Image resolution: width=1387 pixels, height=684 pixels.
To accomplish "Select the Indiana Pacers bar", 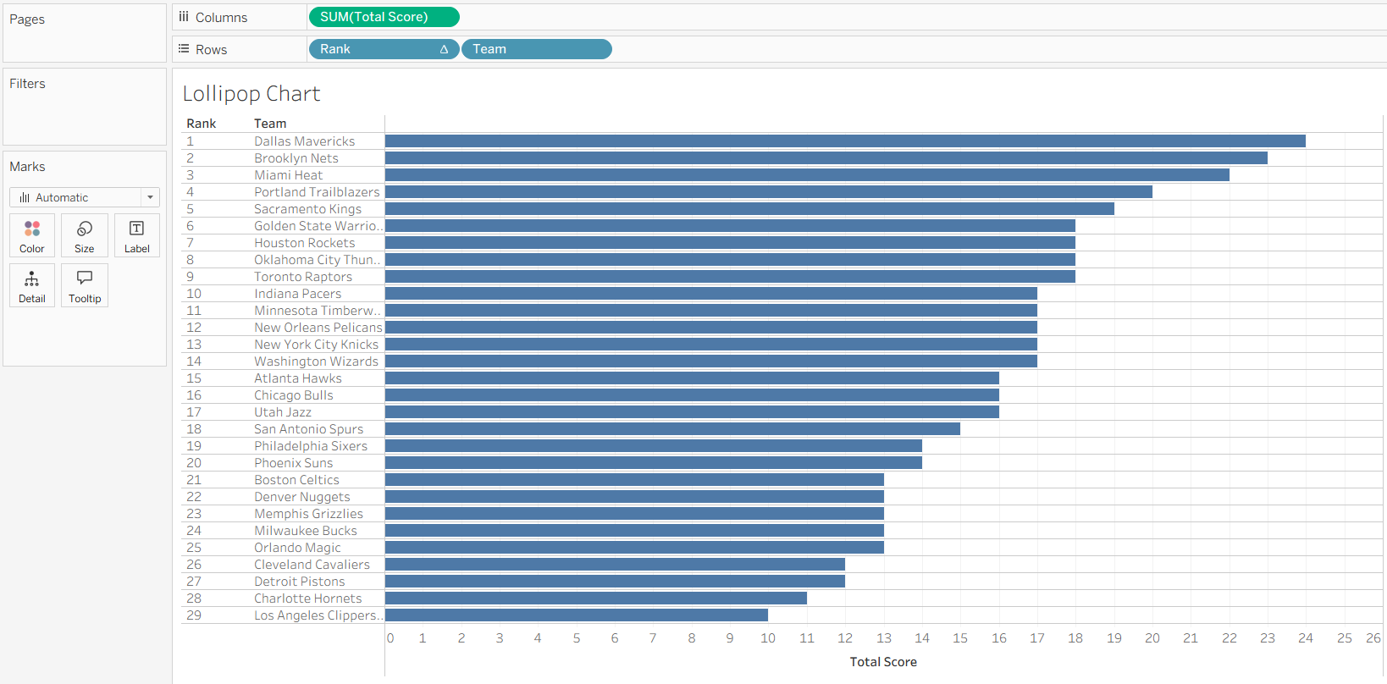I will coord(711,294).
